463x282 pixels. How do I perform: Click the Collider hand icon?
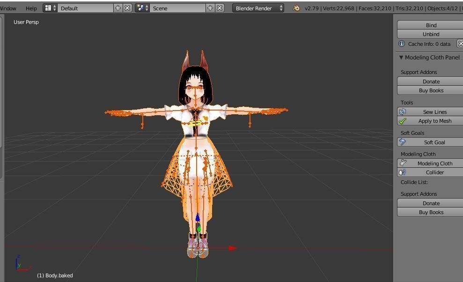403,172
